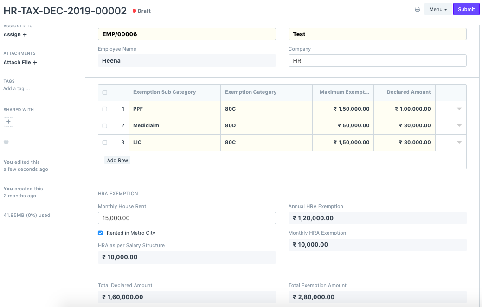Submit the tax declaration document

[x=466, y=9]
